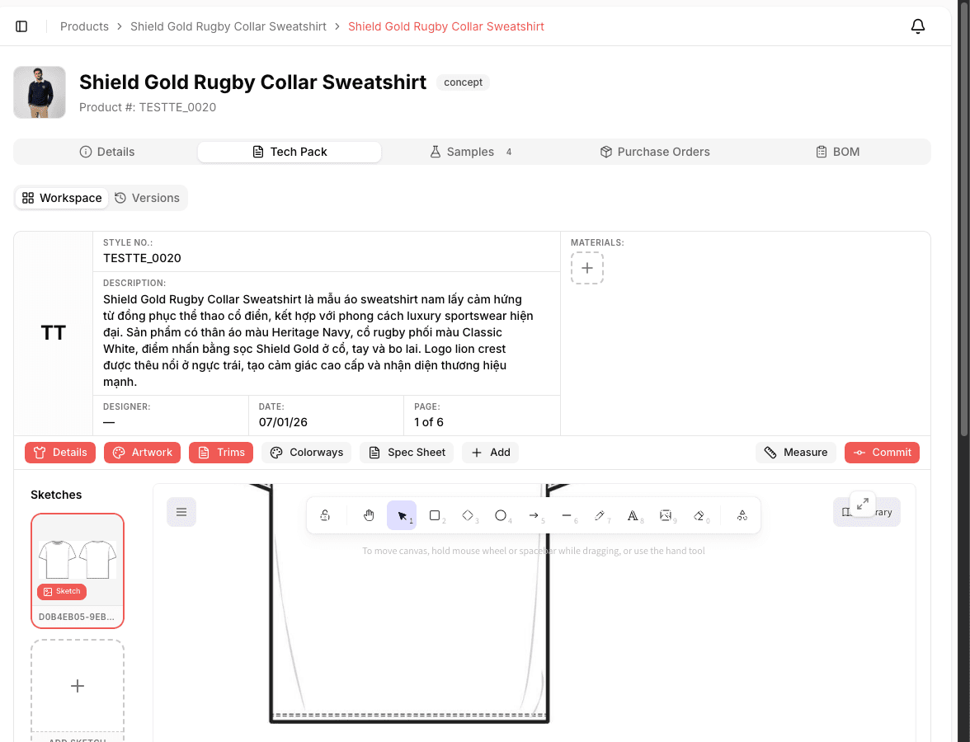
Task: Click the concept status badge
Action: coord(463,82)
